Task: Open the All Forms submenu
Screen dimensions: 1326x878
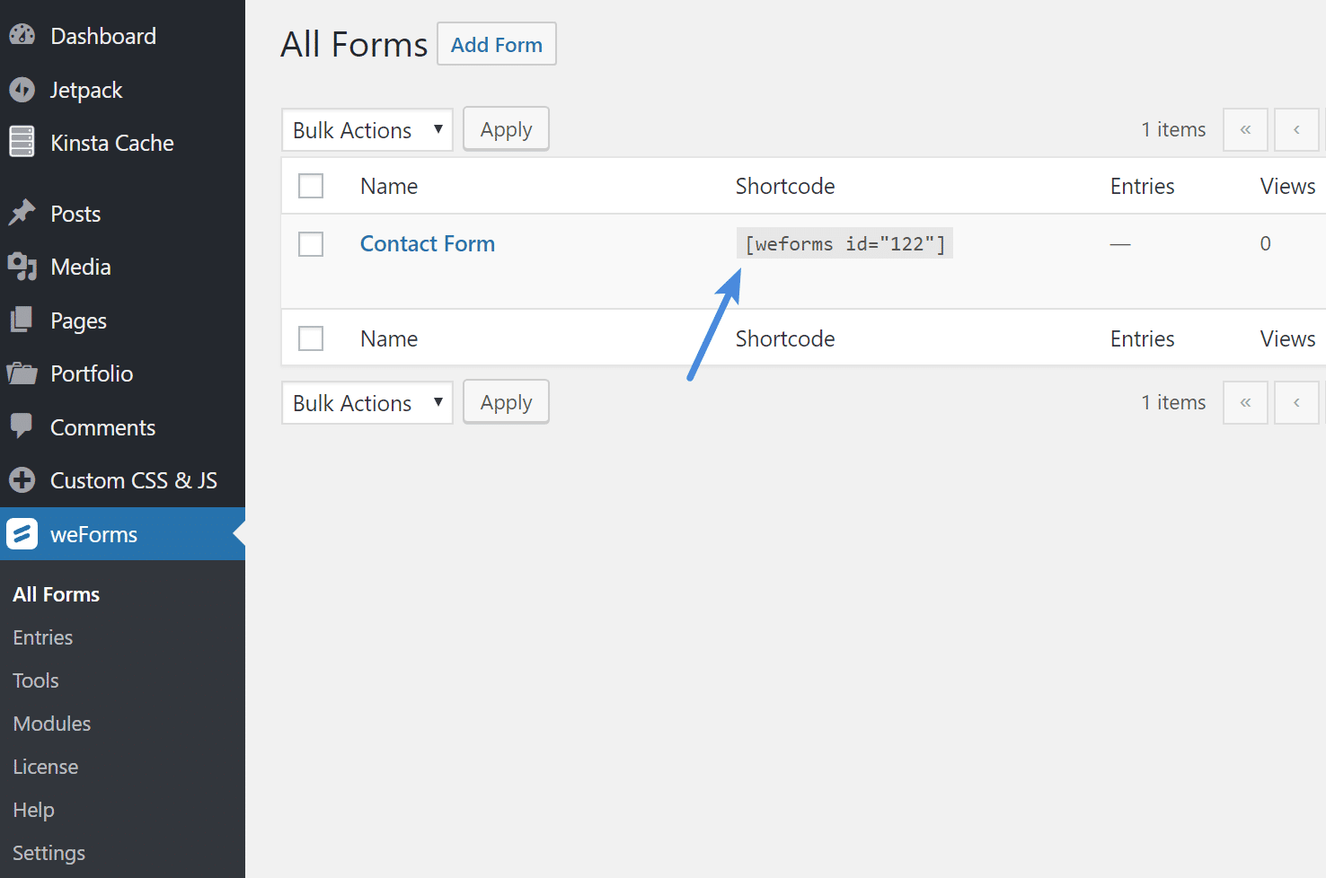Action: [57, 594]
